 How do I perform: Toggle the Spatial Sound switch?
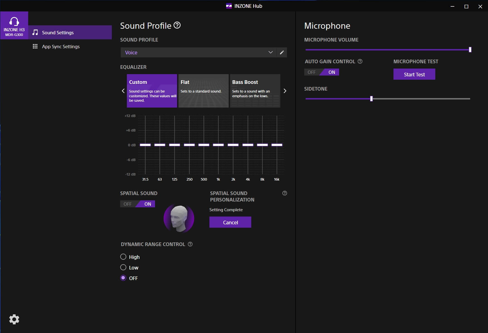click(137, 204)
